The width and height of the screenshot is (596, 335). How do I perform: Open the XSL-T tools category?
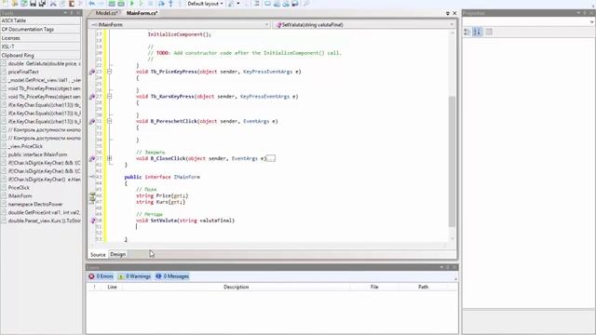pyautogui.click(x=40, y=47)
